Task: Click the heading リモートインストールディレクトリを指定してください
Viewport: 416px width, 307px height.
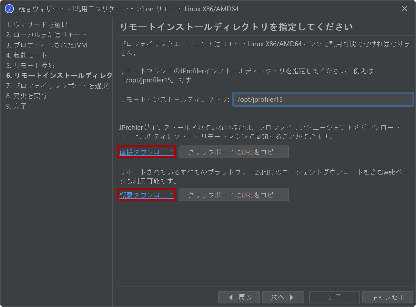Action: coord(236,27)
